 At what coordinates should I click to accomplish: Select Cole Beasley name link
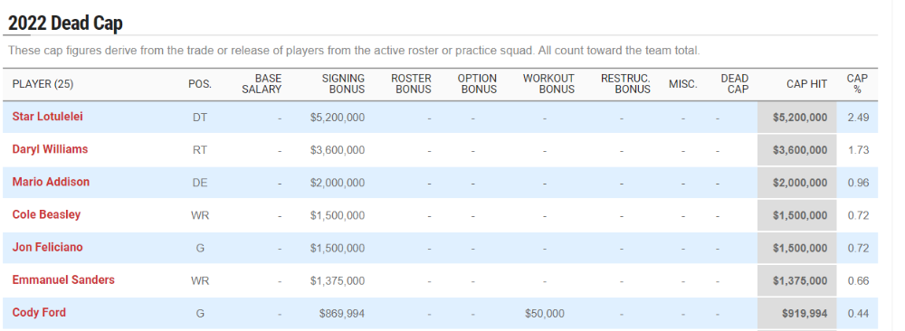click(46, 214)
